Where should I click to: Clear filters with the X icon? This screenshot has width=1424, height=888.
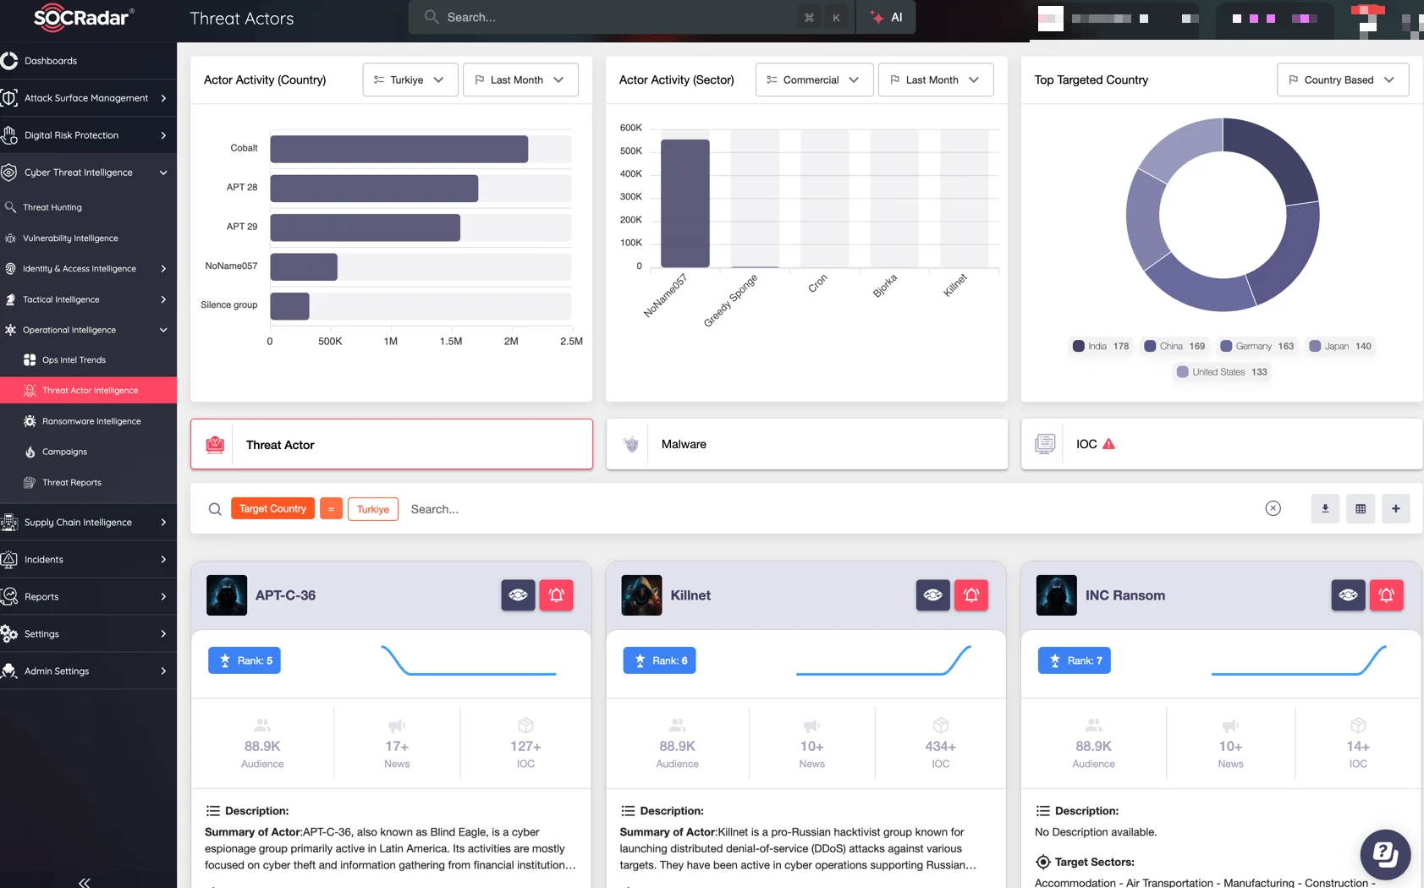[1273, 508]
